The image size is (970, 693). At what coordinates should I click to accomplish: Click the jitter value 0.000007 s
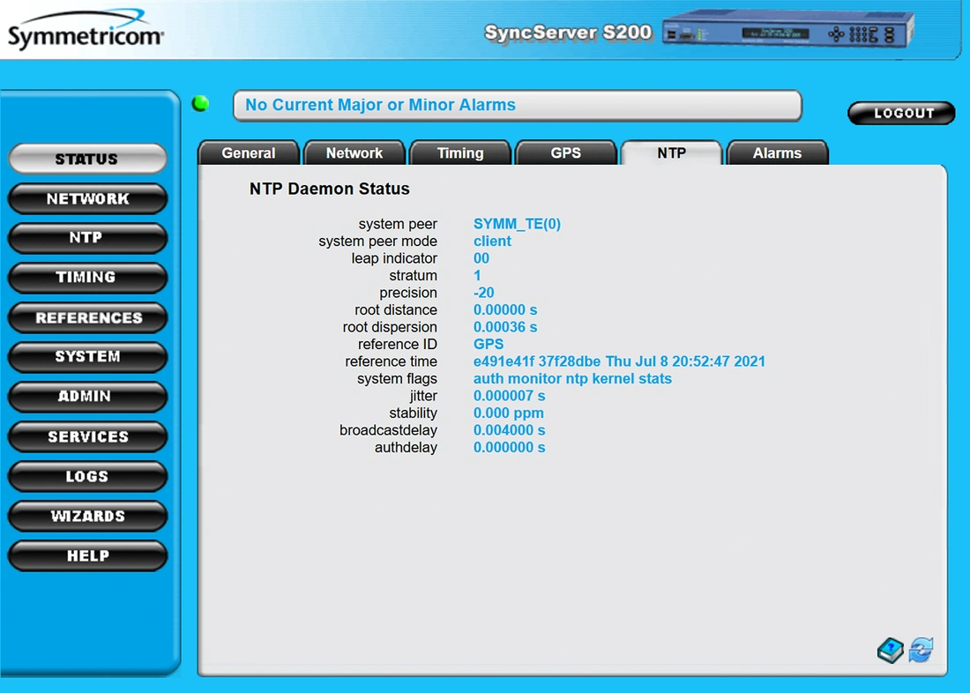point(509,396)
